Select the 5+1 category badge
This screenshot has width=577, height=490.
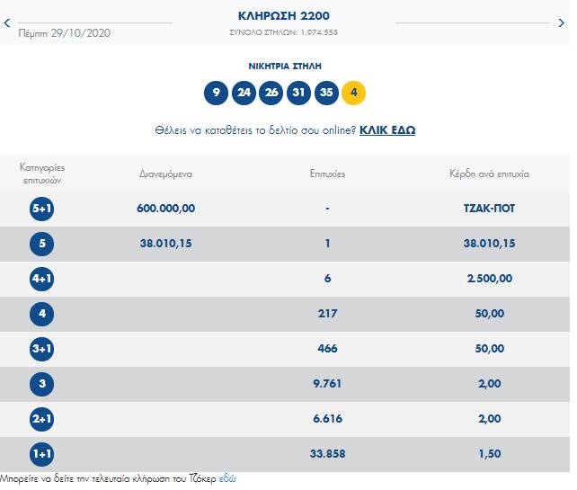(42, 208)
